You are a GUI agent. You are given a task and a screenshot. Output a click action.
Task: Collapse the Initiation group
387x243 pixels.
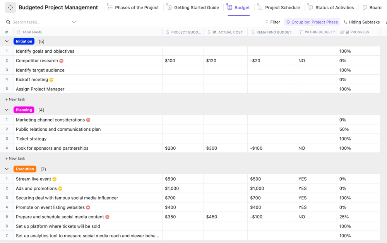tap(7, 41)
